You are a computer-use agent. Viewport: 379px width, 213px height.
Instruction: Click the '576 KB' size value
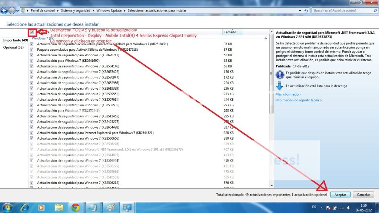pos(229,183)
